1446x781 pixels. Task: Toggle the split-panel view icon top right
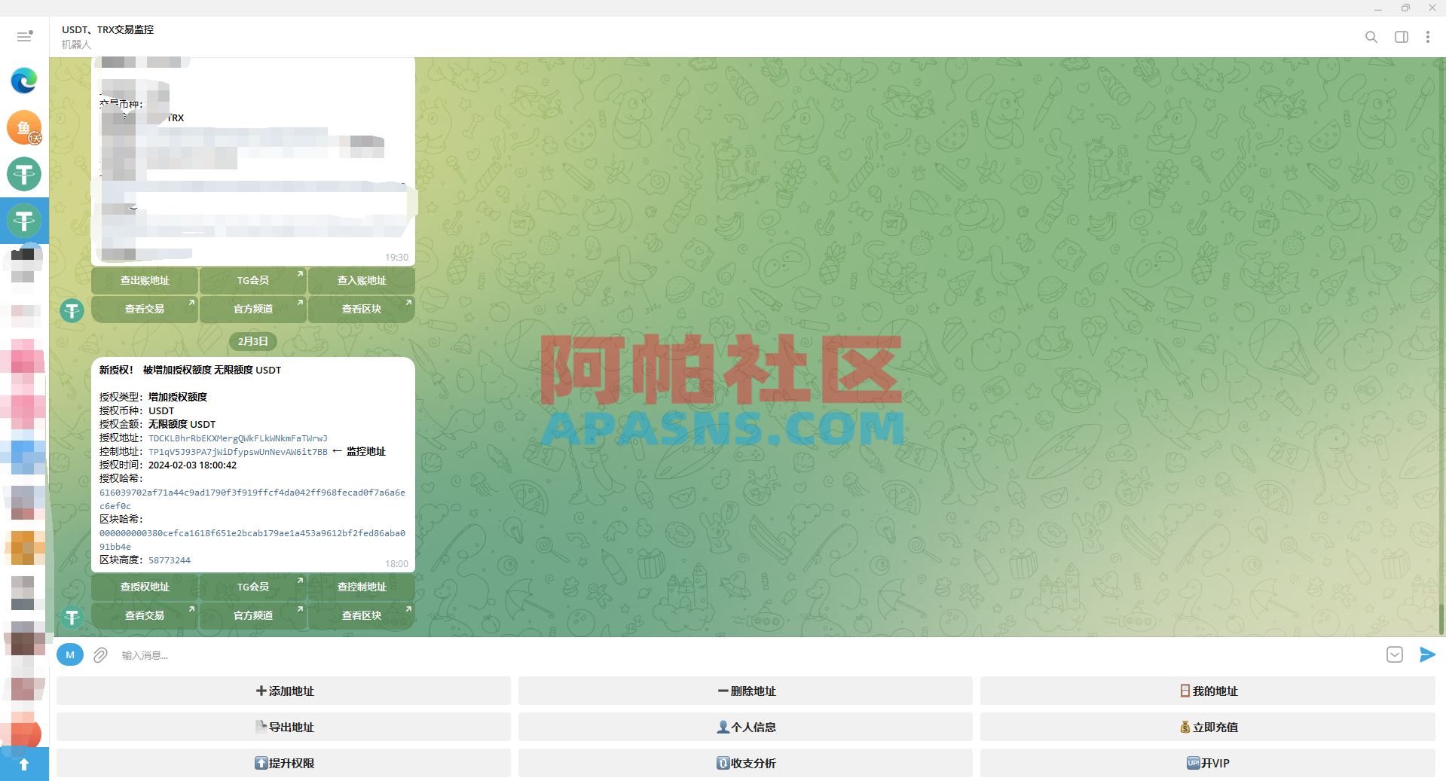point(1401,37)
